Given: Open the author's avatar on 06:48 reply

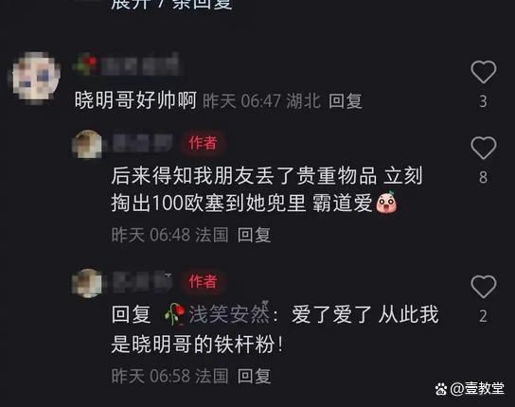Looking at the screenshot, I should [x=87, y=144].
